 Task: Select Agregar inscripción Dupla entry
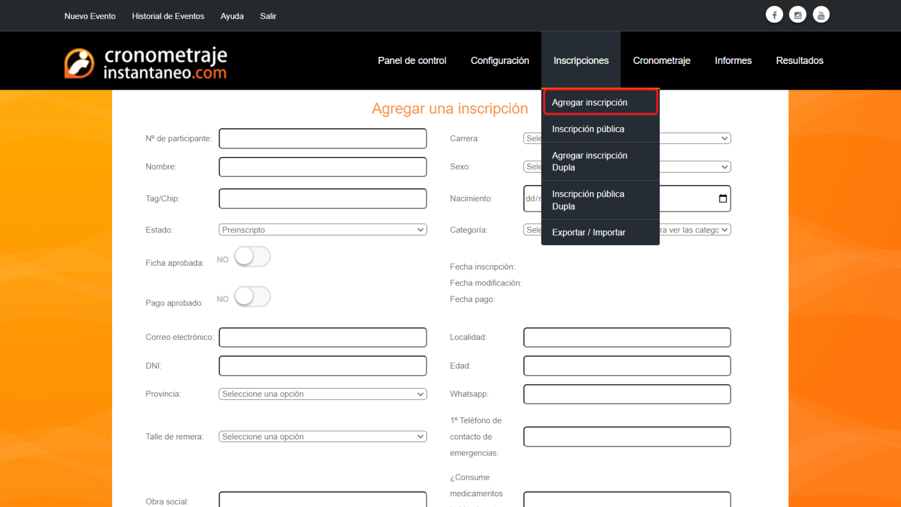589,161
